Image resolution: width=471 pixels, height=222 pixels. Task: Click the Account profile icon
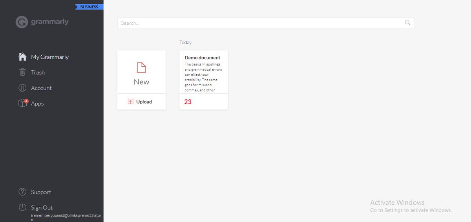23,88
